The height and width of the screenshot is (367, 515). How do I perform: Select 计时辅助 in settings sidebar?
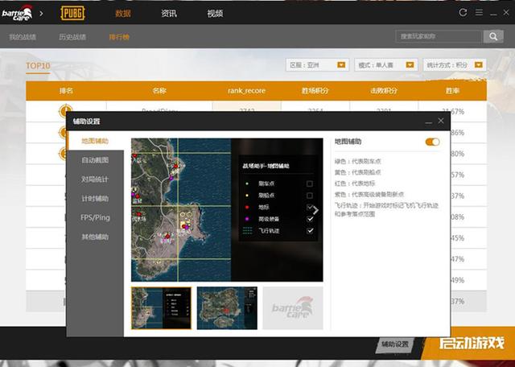(x=95, y=199)
